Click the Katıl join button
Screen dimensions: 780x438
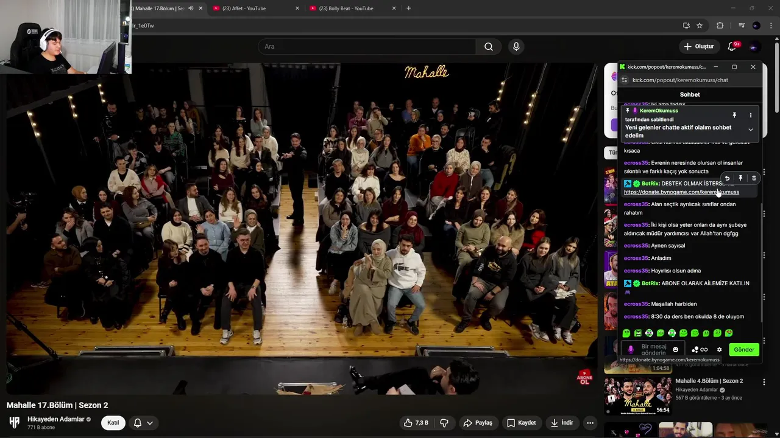113,423
